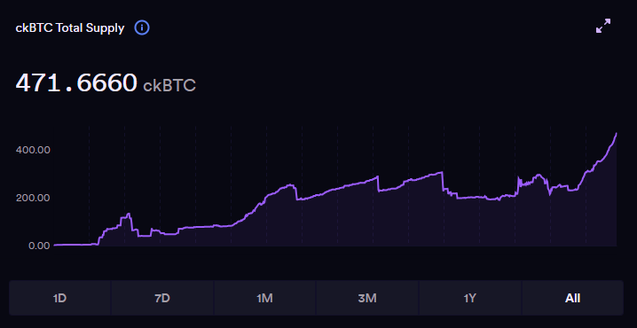Click the 471.6660 supply value
Screen dimensions: 637x328
tap(76, 83)
